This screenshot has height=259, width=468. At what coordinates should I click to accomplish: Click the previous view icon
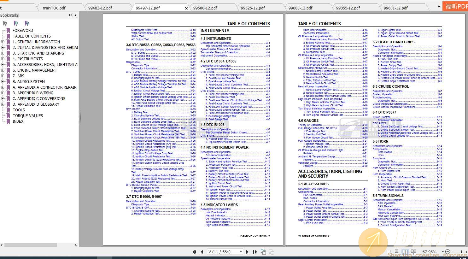pos(263,252)
